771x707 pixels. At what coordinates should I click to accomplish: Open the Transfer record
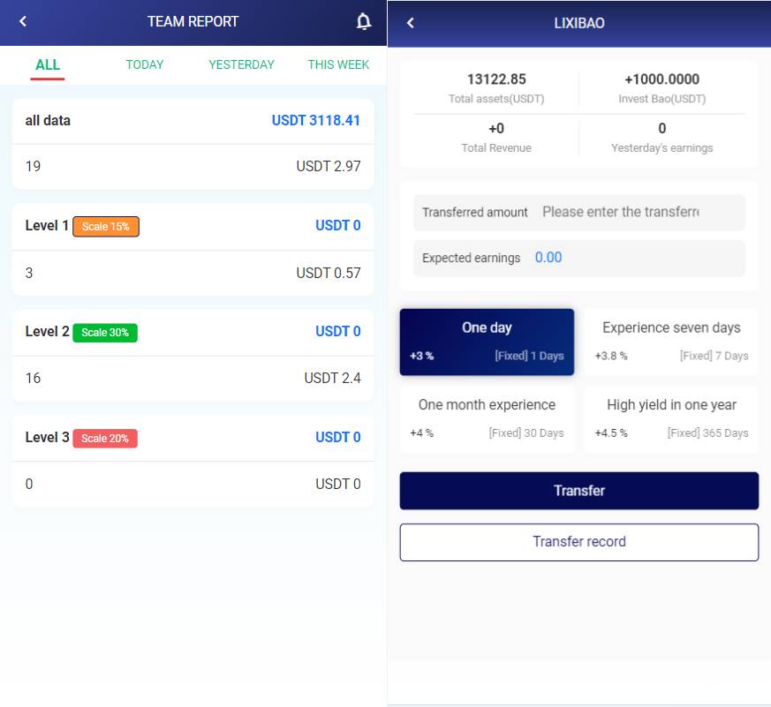[x=578, y=542]
